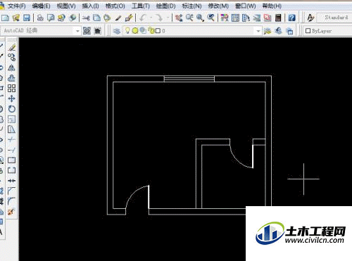Select the Erase tool
Image resolution: width=352 pixels, height=261 pixels.
coord(11,47)
